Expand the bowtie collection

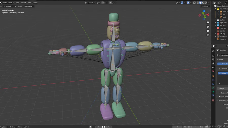click(215, 31)
